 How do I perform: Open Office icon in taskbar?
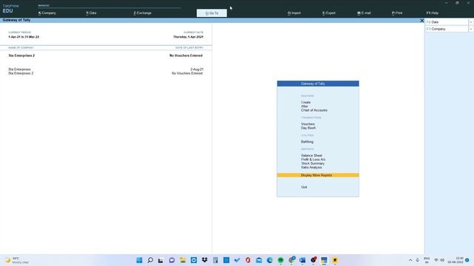pos(248,260)
